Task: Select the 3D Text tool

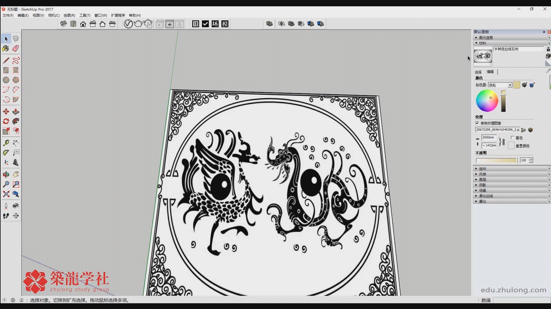Action: [16, 163]
